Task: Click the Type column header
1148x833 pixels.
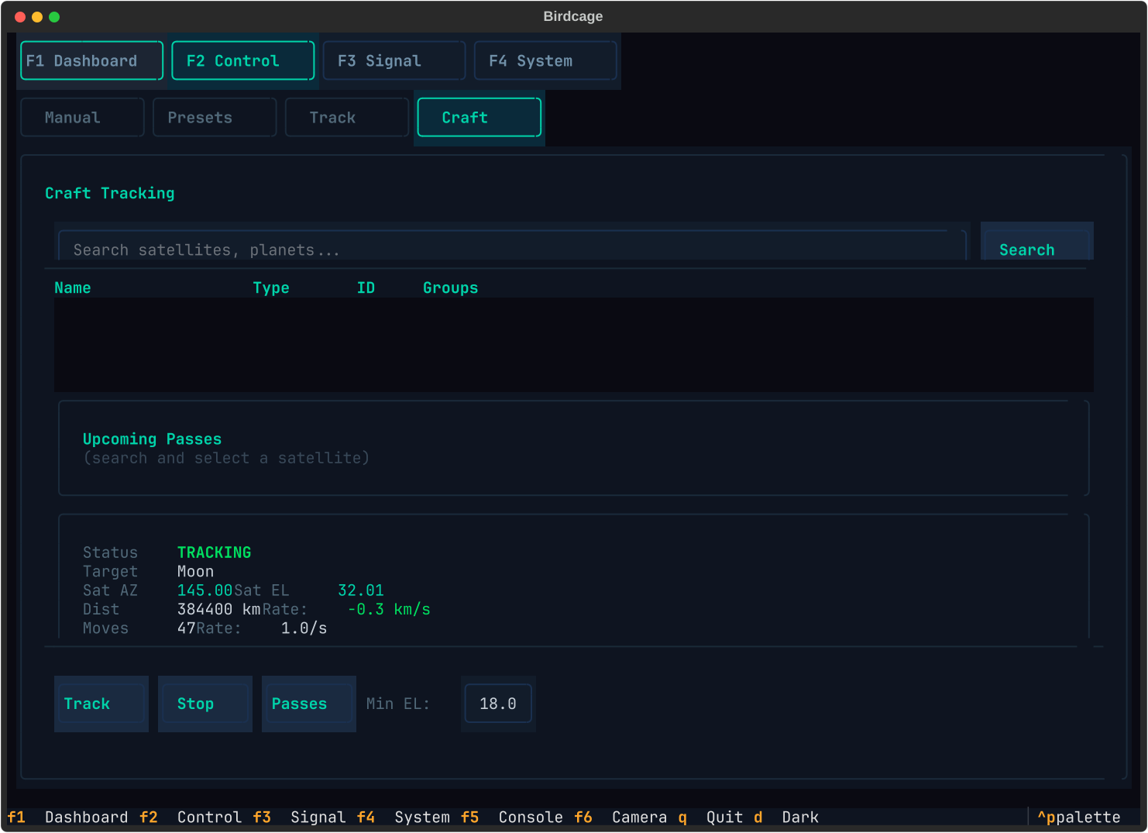Action: 271,287
